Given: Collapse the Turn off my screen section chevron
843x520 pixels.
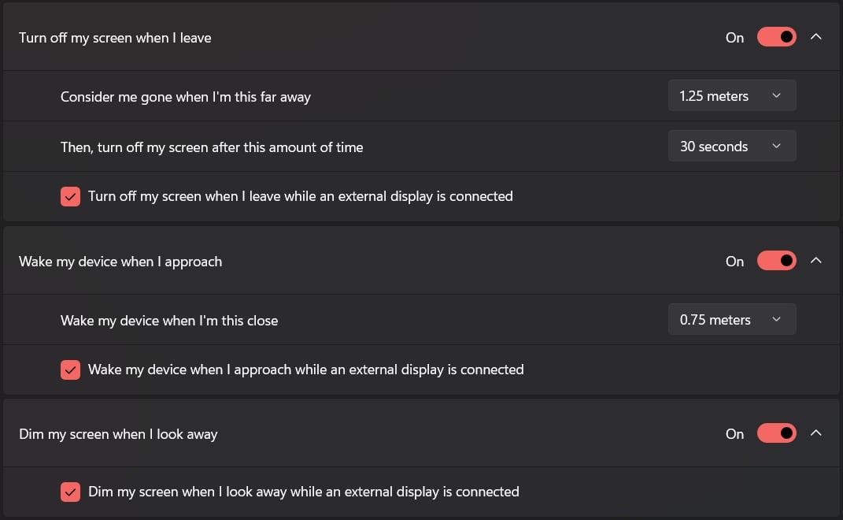Looking at the screenshot, I should coord(815,36).
